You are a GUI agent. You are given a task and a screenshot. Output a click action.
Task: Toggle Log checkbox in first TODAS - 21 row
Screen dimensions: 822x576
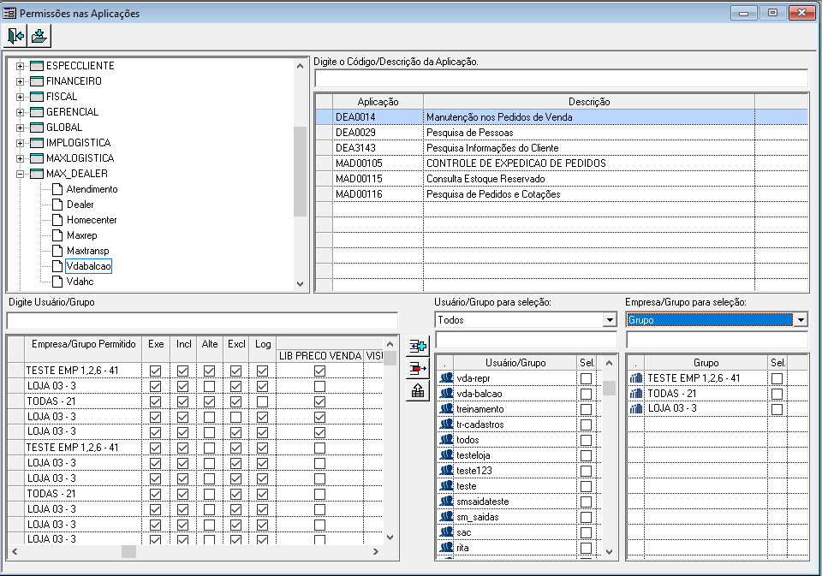tap(263, 401)
